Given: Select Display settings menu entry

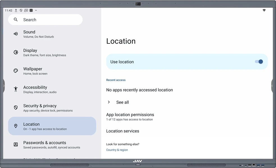Looking at the screenshot, I should pyautogui.click(x=44, y=52).
